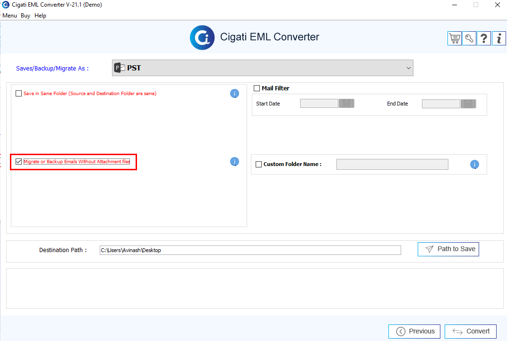This screenshot has width=507, height=341.
Task: Click the Previous button
Action: [414, 331]
